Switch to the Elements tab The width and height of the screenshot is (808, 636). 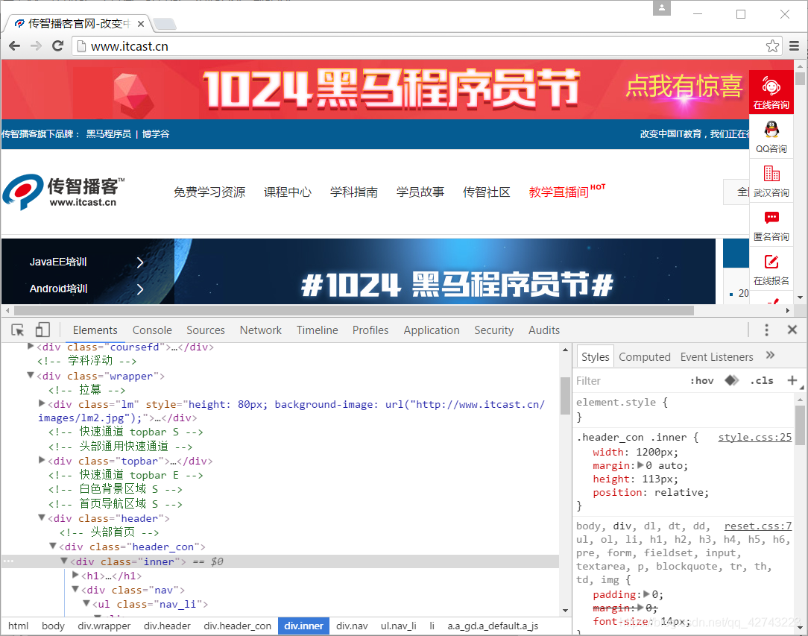pyautogui.click(x=95, y=330)
